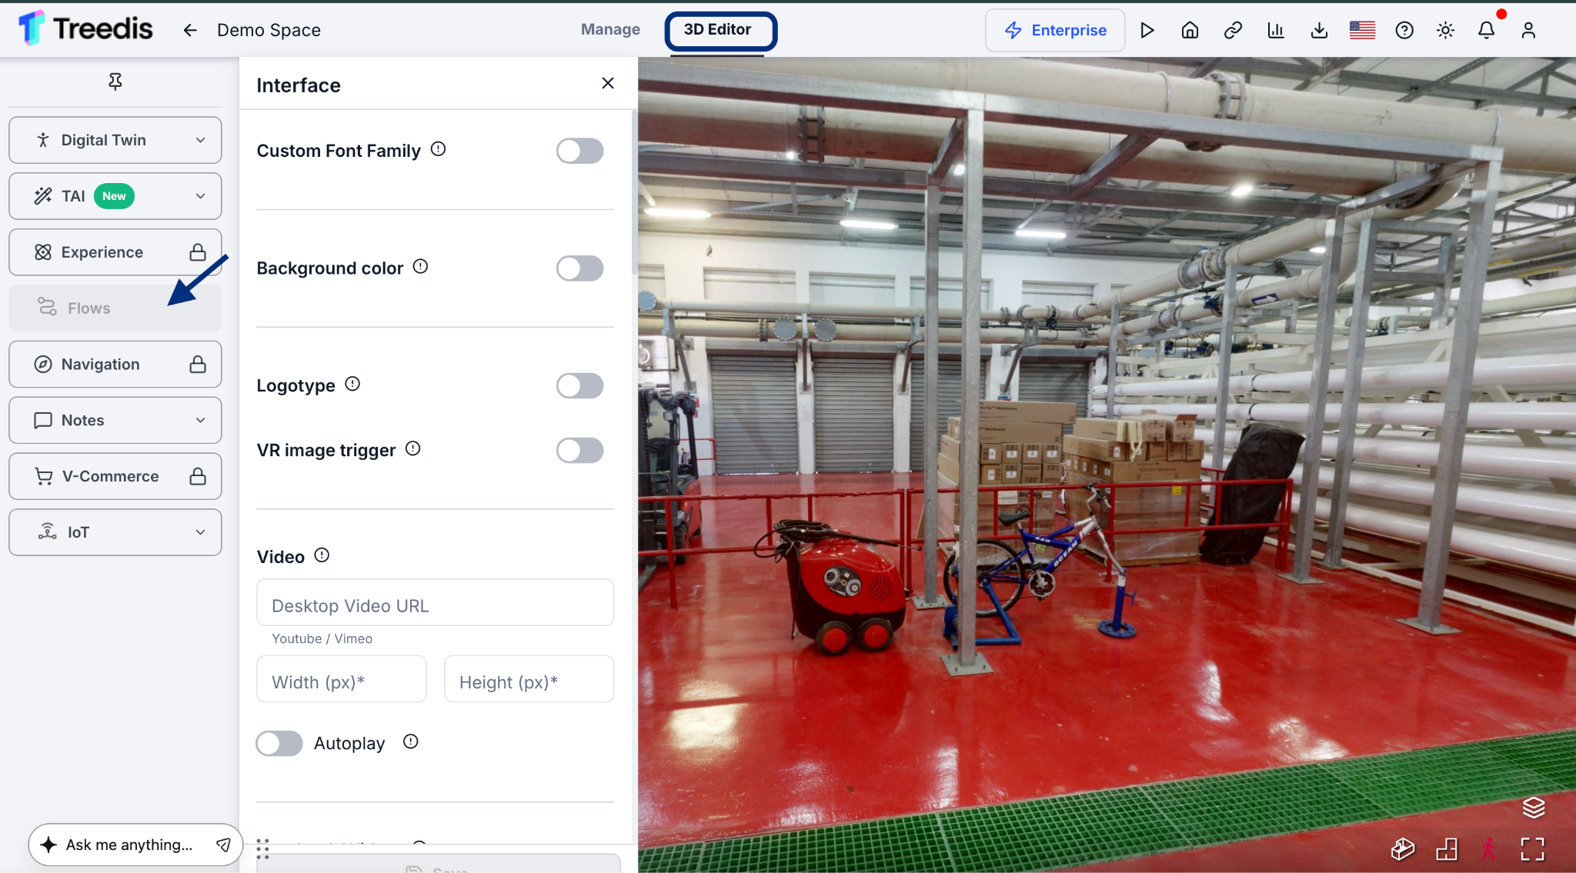The image size is (1576, 873).
Task: Open the Flows sidebar item
Action: (x=115, y=308)
